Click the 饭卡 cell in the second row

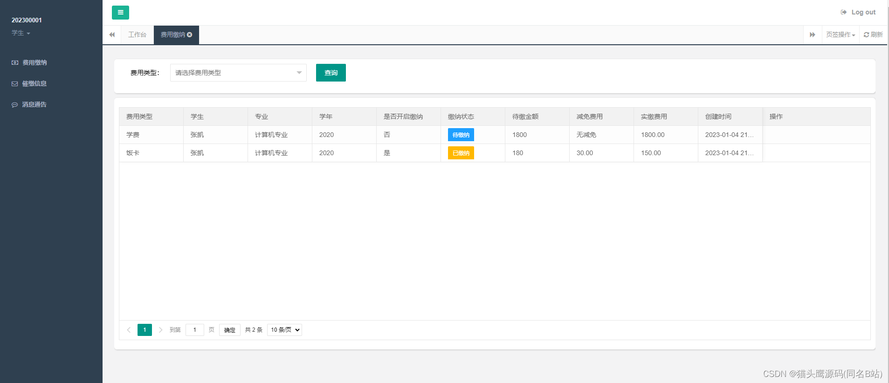(152, 153)
